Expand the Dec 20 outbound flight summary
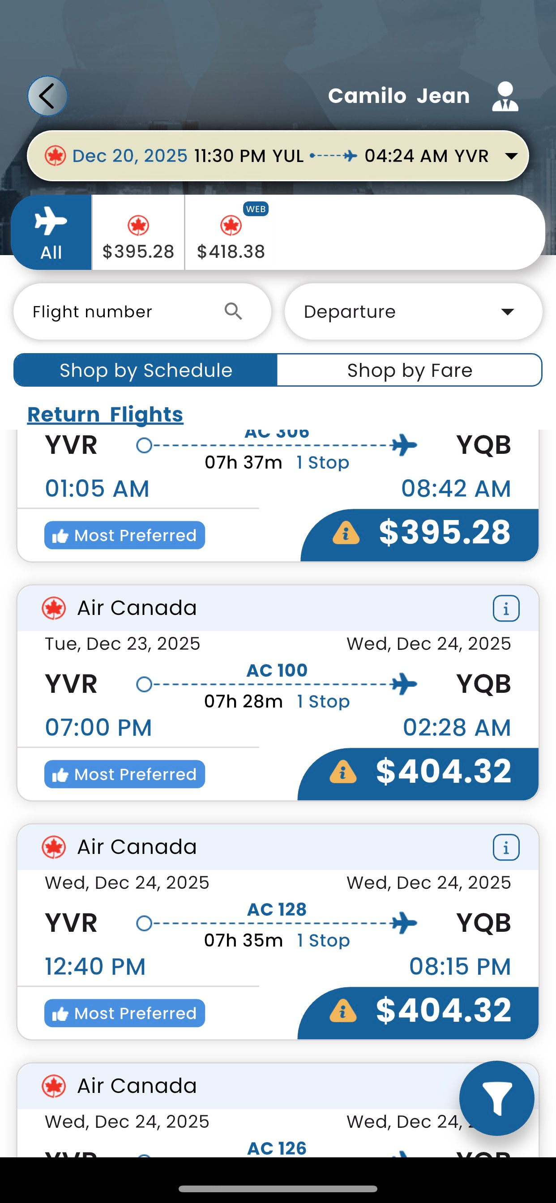The width and height of the screenshot is (556, 1203). click(x=512, y=156)
